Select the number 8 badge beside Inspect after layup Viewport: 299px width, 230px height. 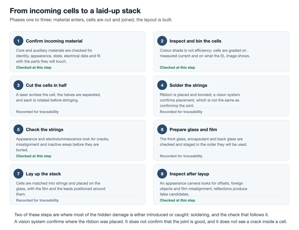(x=162, y=174)
